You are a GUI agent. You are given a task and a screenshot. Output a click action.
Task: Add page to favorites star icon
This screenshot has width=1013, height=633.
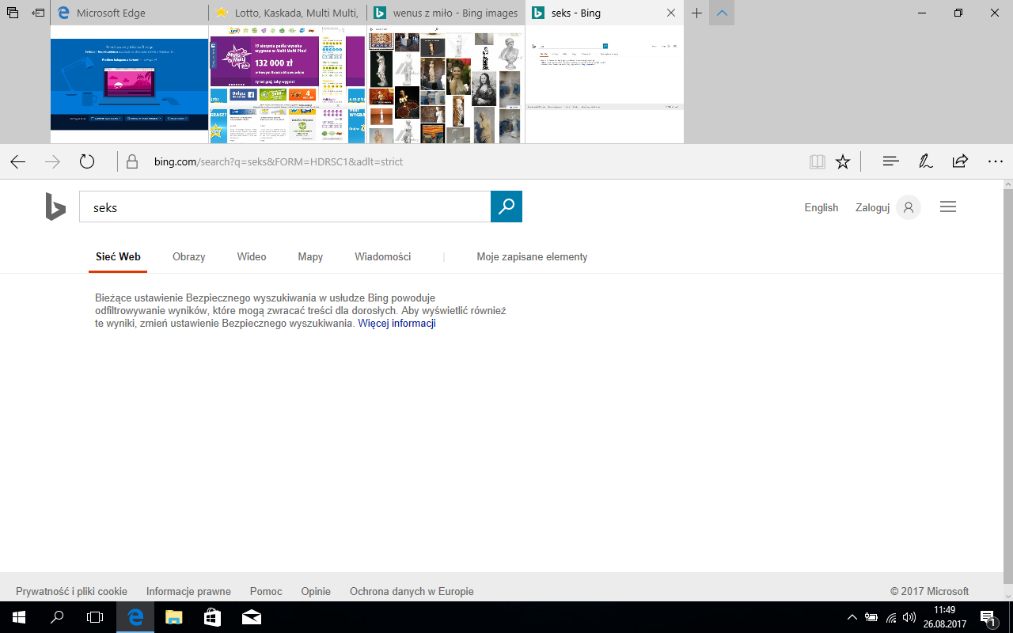tap(843, 162)
